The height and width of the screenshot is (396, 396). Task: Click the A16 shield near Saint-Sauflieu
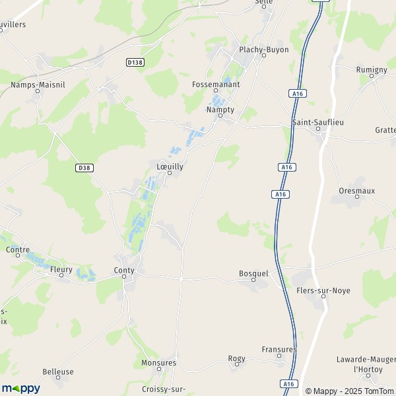pos(298,94)
